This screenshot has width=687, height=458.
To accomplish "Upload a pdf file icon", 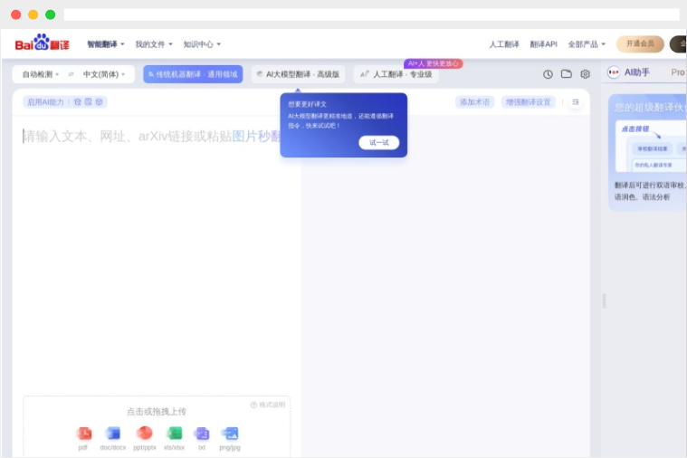I will point(83,434).
